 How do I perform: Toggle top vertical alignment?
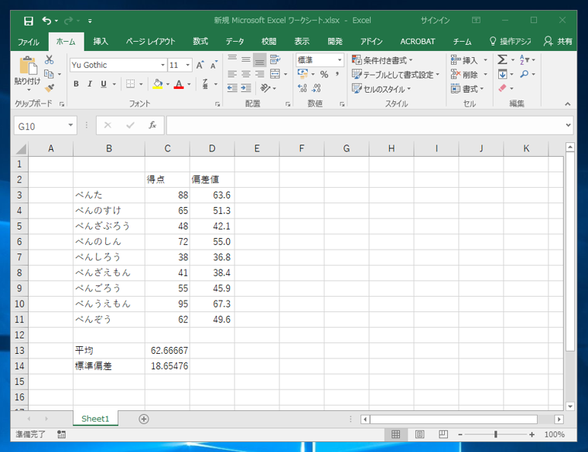(232, 59)
